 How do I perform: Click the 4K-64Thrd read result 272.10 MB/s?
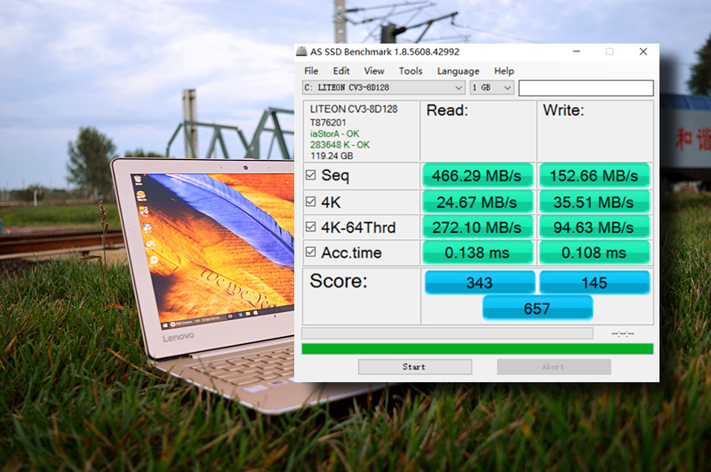[477, 228]
